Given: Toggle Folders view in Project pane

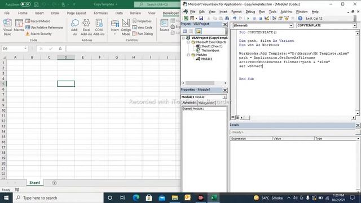Looking at the screenshot, I should 199,32.
